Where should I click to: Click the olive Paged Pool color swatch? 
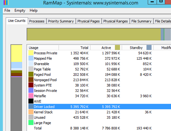(x=31, y=74)
